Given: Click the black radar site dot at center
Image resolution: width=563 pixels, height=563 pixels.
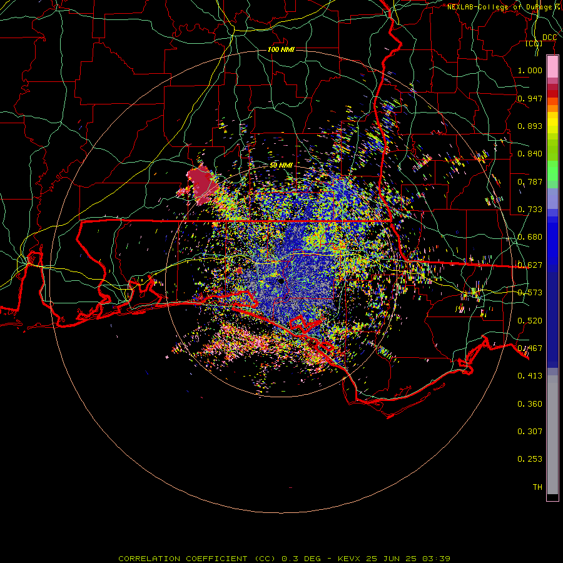Looking at the screenshot, I should (x=281, y=281).
